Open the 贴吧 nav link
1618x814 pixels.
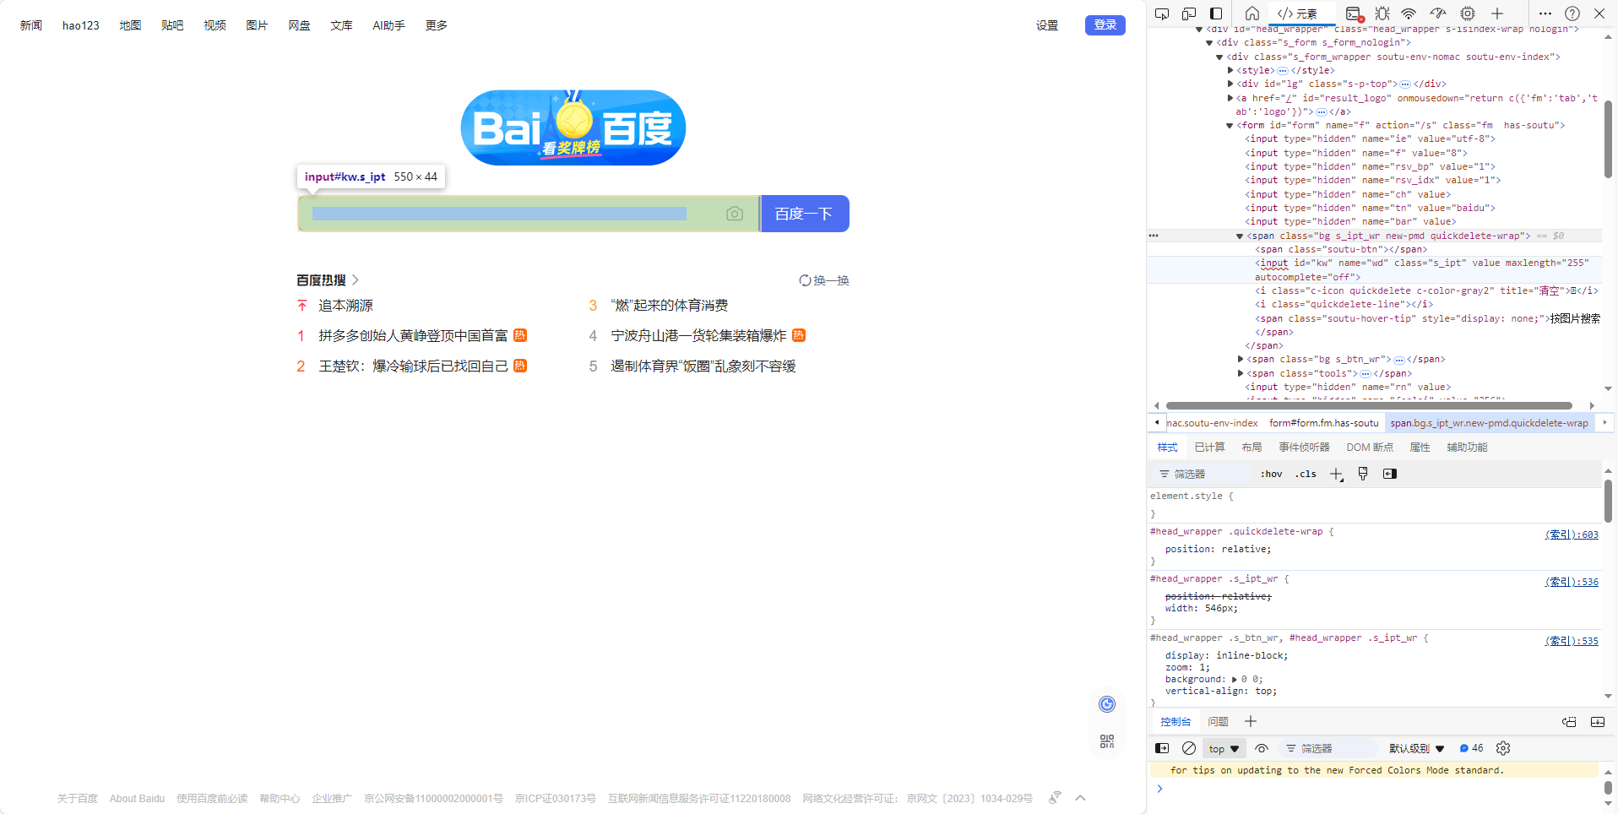click(x=172, y=25)
